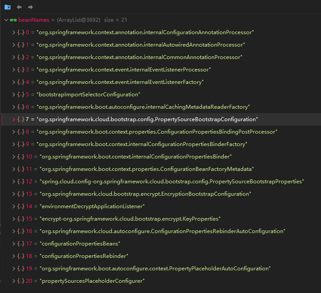Image resolution: width=321 pixels, height=293 pixels.
Task: Expand element 15 encrypt KeyProperties
Action: pos(13,219)
